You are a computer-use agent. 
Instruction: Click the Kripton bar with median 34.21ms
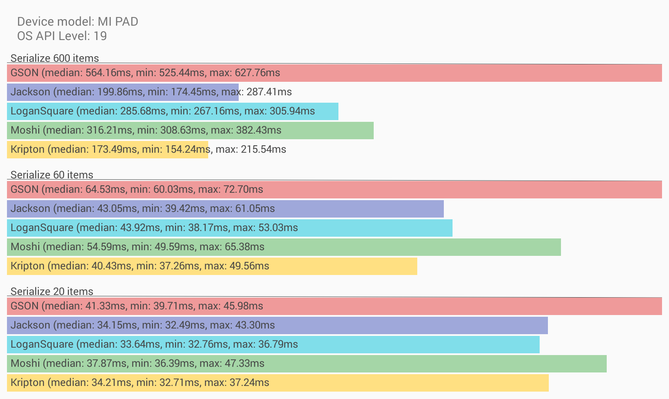coord(278,382)
